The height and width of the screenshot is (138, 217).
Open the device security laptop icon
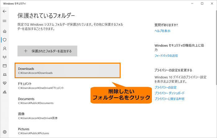click(x=5, y=75)
